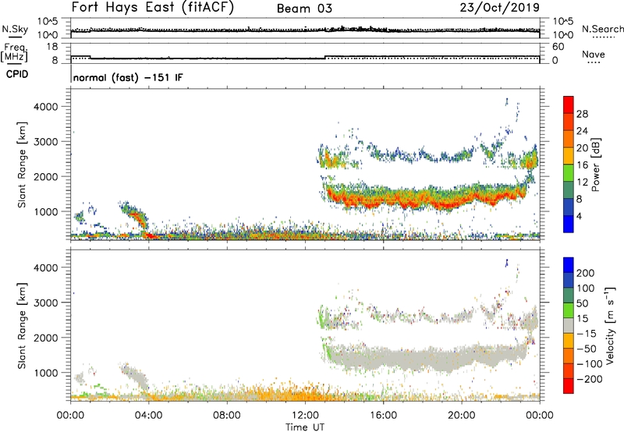This screenshot has width=624, height=432.
Task: Click the 2000 tick on the power panel
Action: 46,176
